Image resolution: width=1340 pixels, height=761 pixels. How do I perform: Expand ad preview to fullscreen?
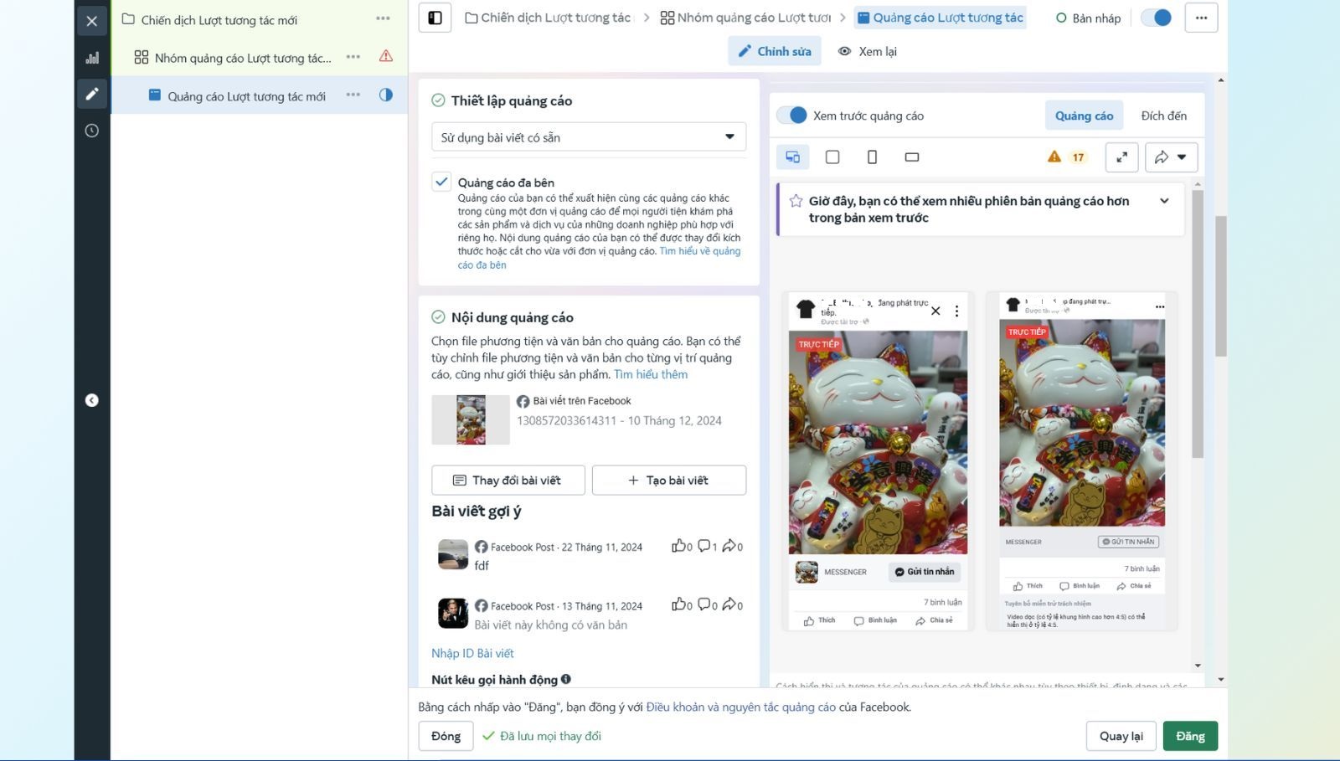1121,157
